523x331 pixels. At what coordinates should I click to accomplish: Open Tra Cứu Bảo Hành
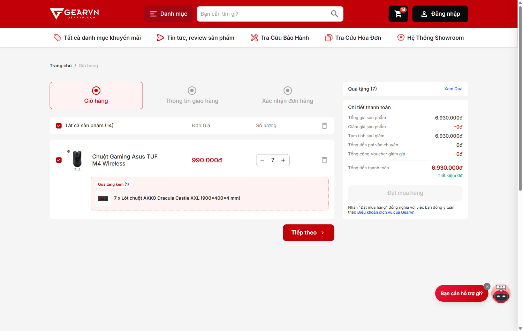280,38
